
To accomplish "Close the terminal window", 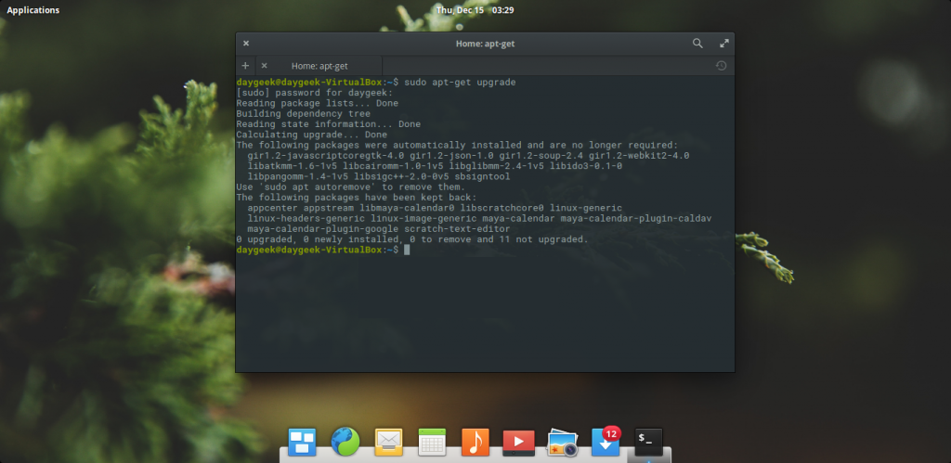I will tap(245, 44).
